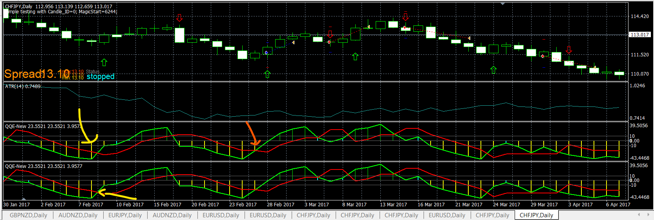Click the 7 Feb 2017 date label

[91, 204]
